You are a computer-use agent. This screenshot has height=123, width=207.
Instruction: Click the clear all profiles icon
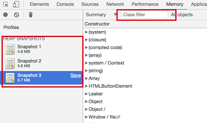[17, 15]
